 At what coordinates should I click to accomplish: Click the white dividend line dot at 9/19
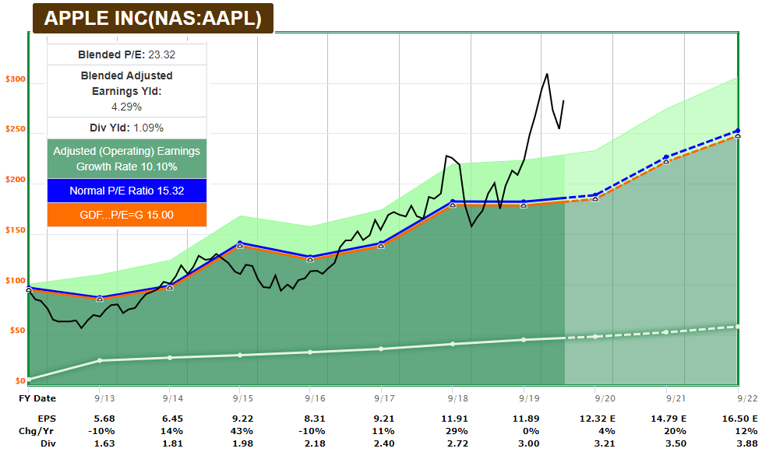coord(524,340)
